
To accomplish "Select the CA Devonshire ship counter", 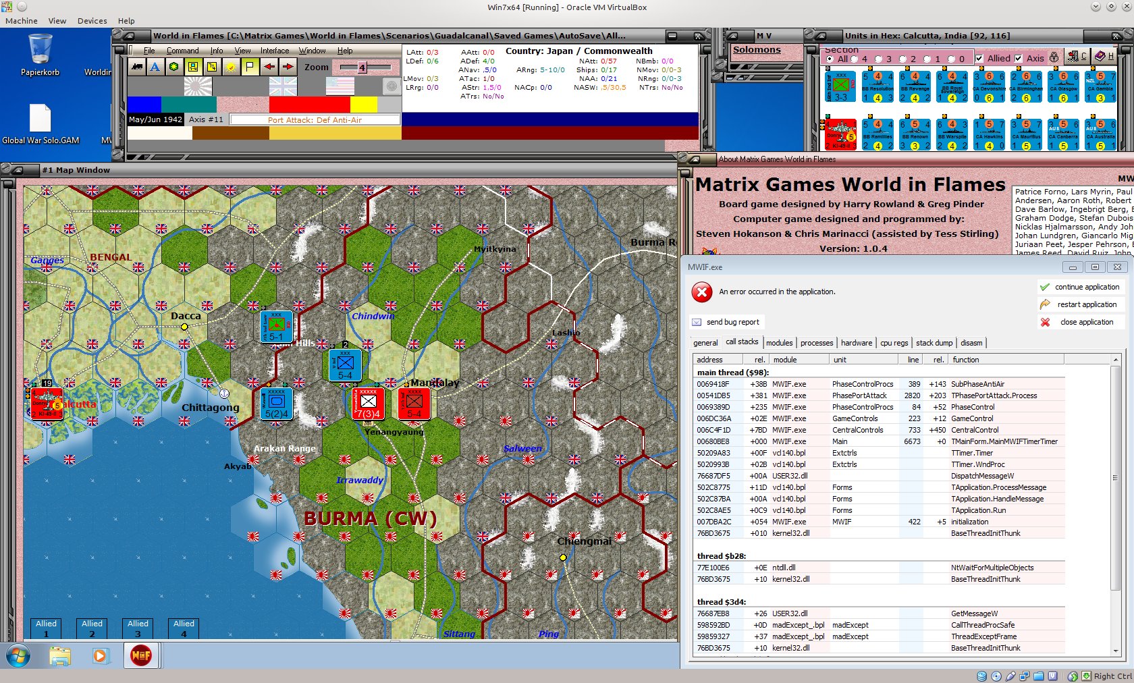I will pyautogui.click(x=989, y=87).
